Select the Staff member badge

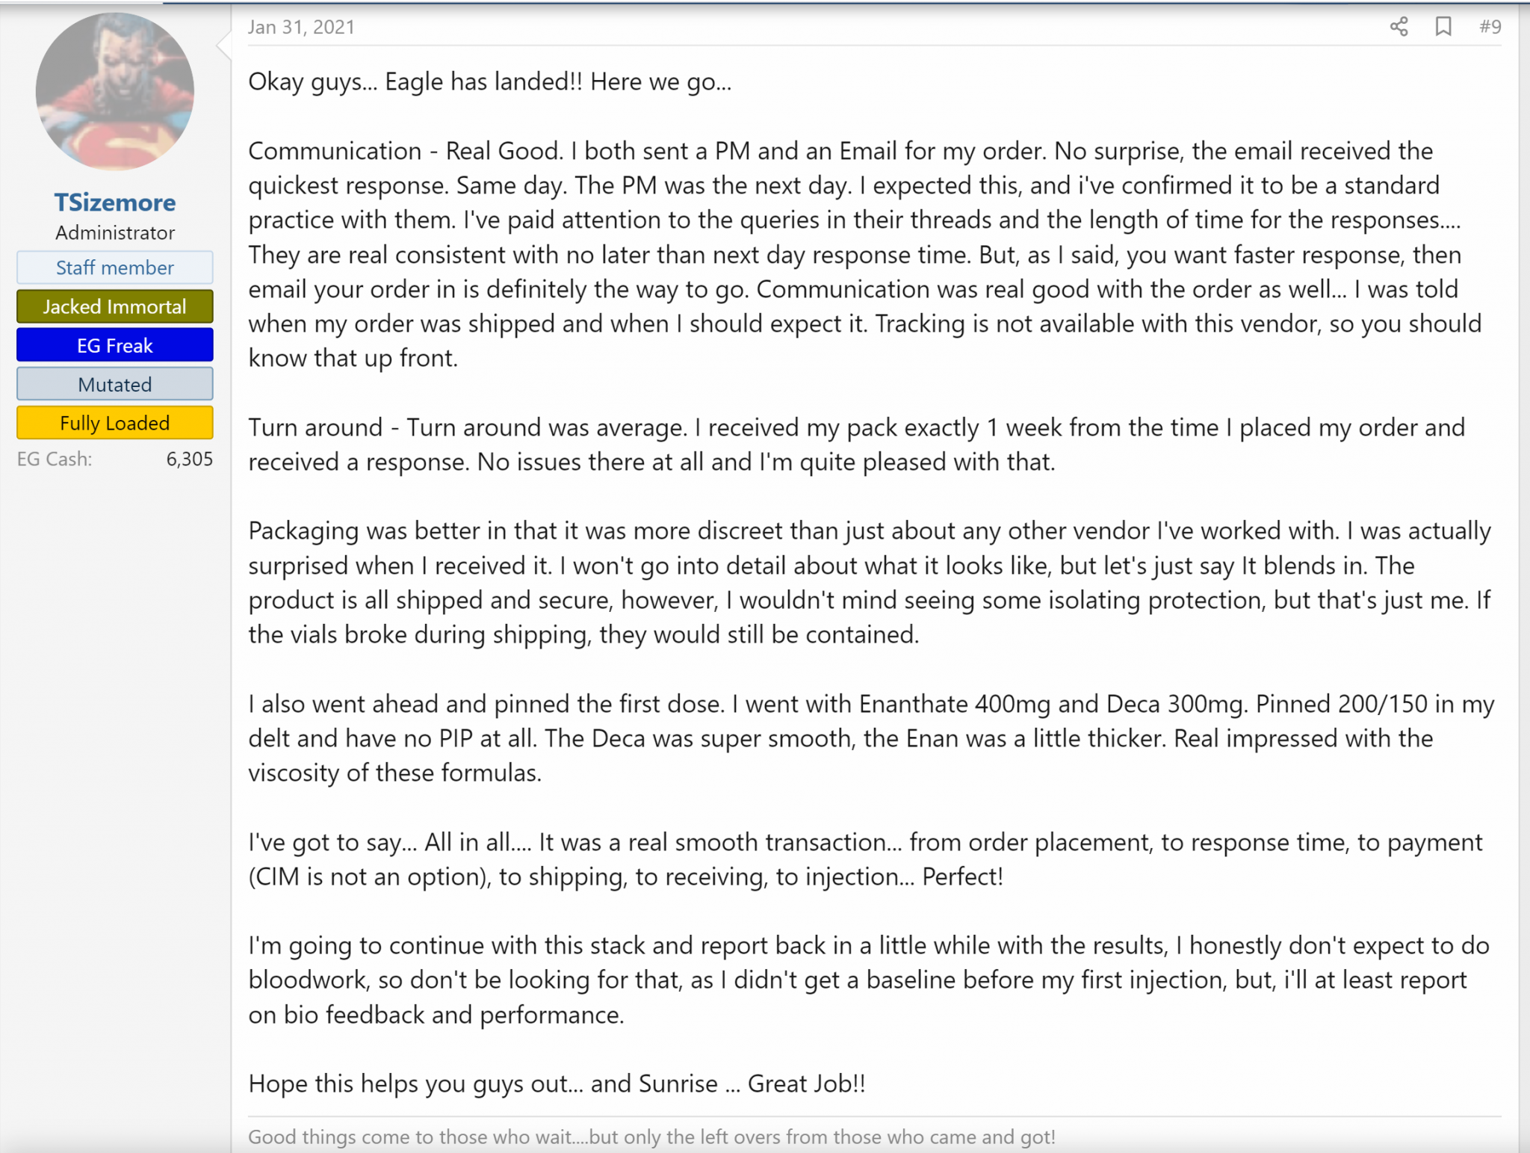click(x=115, y=268)
